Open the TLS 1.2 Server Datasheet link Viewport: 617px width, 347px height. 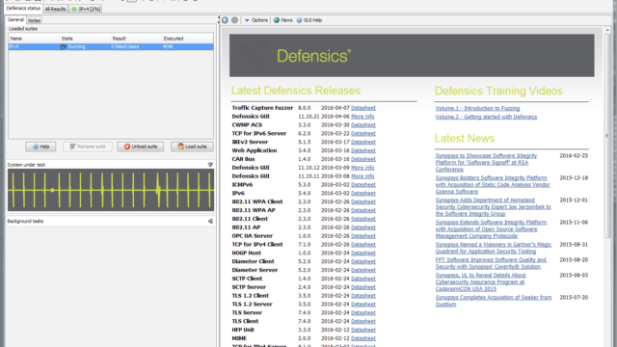point(363,305)
